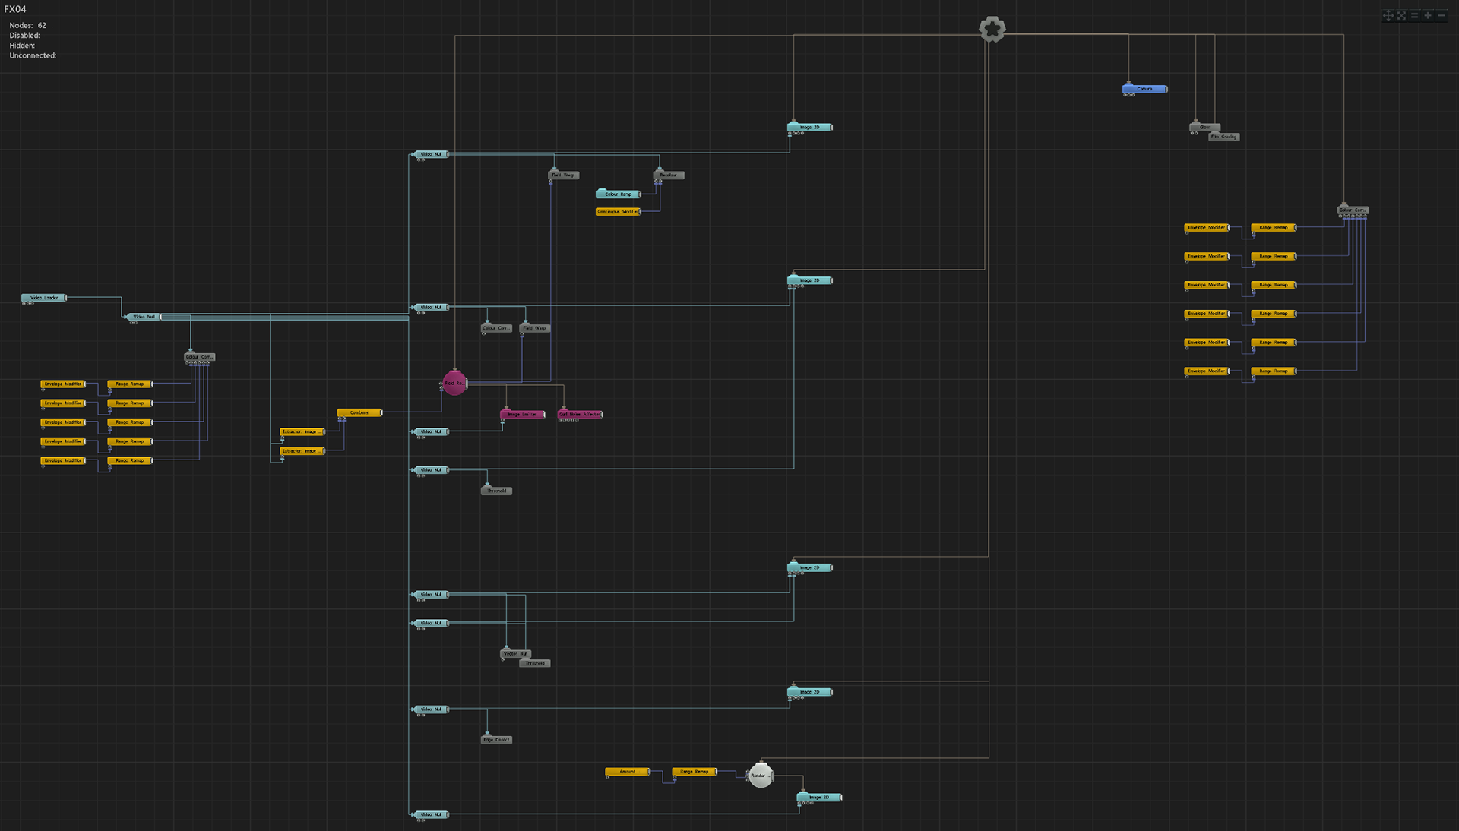
Task: Select the white Render sphere node
Action: pyautogui.click(x=760, y=776)
